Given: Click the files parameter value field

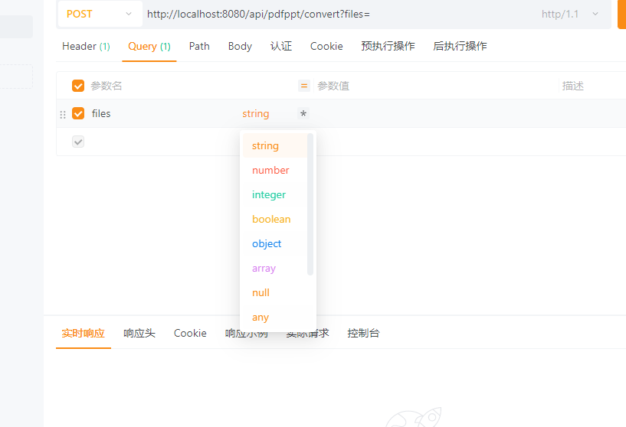Looking at the screenshot, I should (435, 113).
